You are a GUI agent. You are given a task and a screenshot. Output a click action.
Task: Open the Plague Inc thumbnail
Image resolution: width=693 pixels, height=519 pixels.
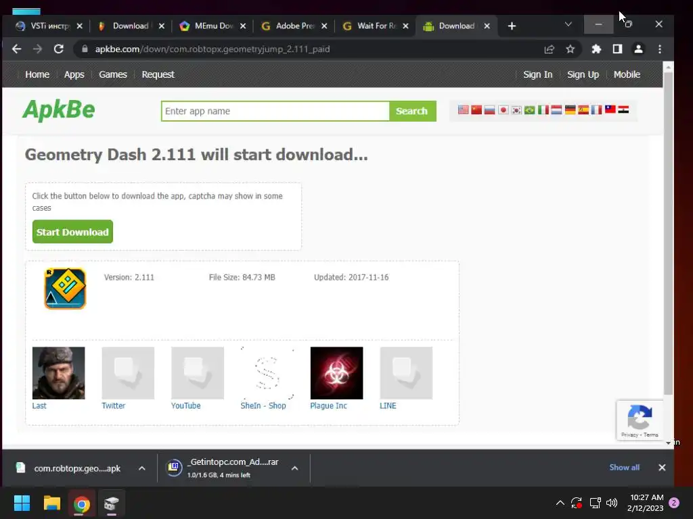[x=336, y=373]
